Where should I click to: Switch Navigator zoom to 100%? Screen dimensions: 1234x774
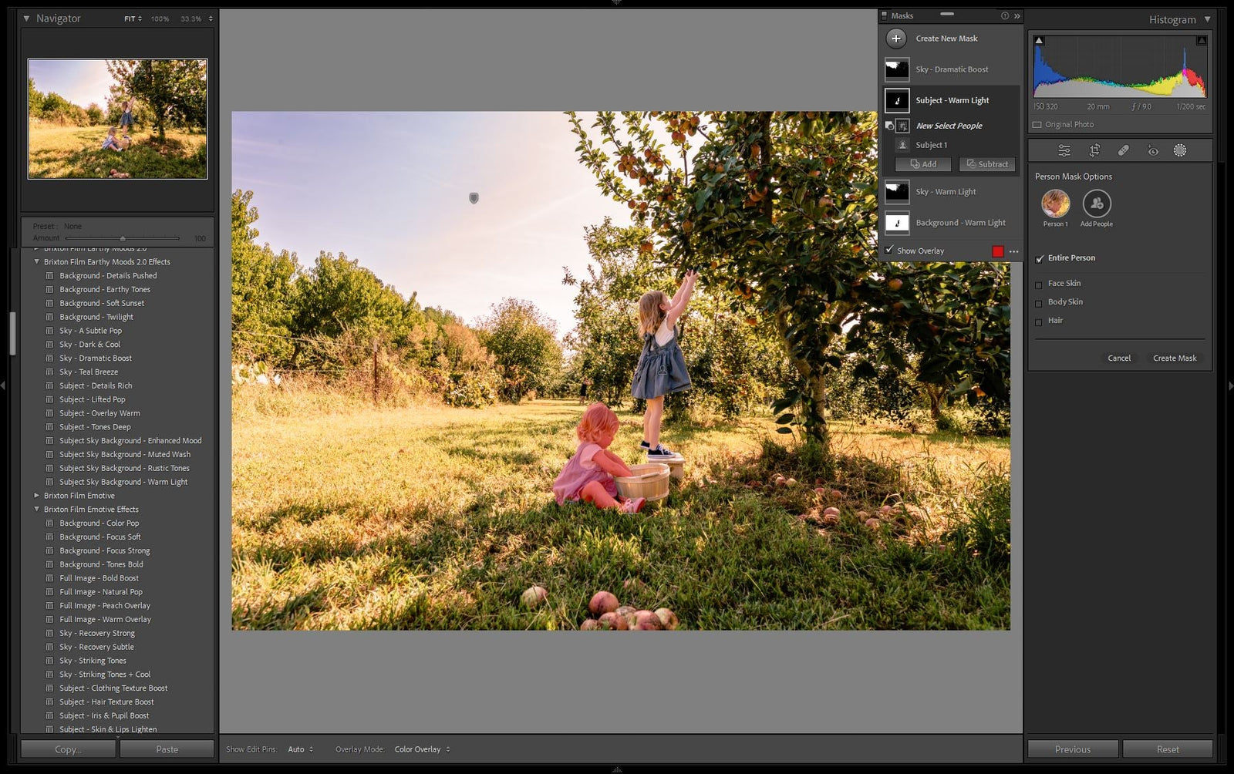pyautogui.click(x=159, y=19)
